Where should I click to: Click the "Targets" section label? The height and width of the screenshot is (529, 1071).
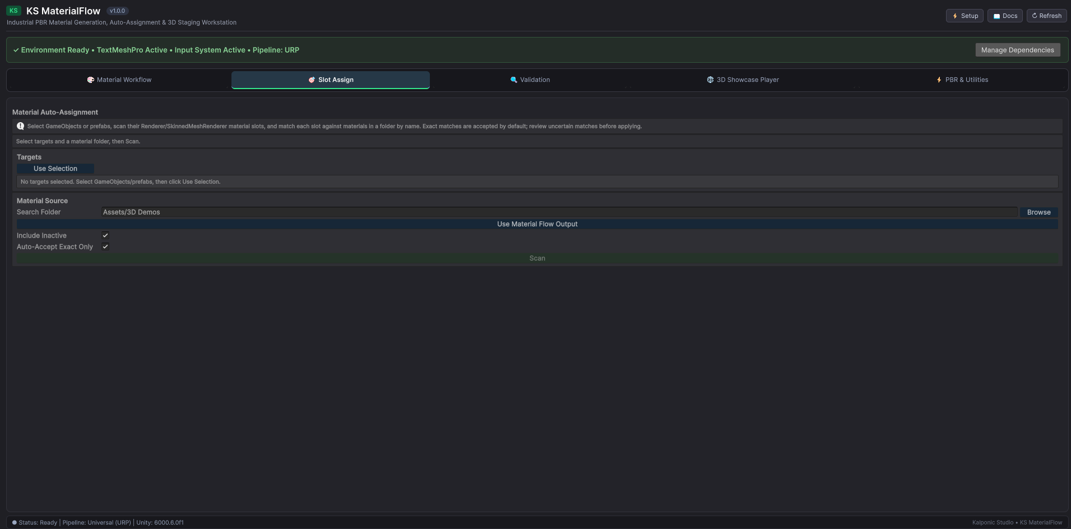(29, 157)
